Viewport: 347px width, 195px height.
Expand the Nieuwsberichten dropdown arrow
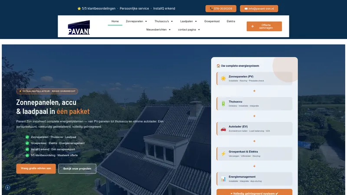(170, 29)
